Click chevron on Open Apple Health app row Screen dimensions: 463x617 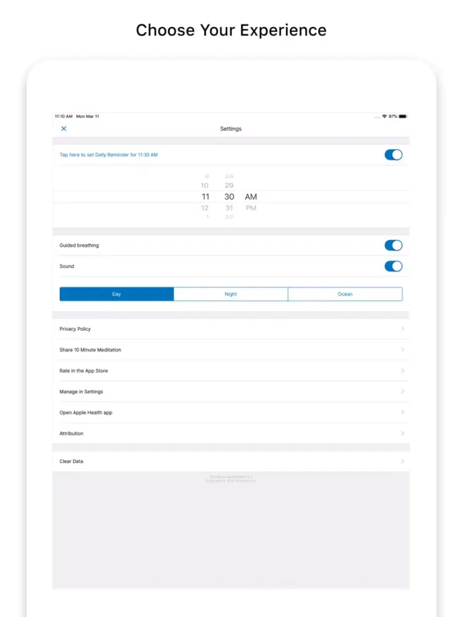pos(403,412)
